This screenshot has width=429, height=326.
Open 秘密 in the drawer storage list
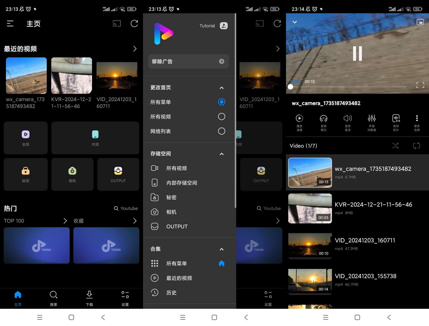(189, 197)
